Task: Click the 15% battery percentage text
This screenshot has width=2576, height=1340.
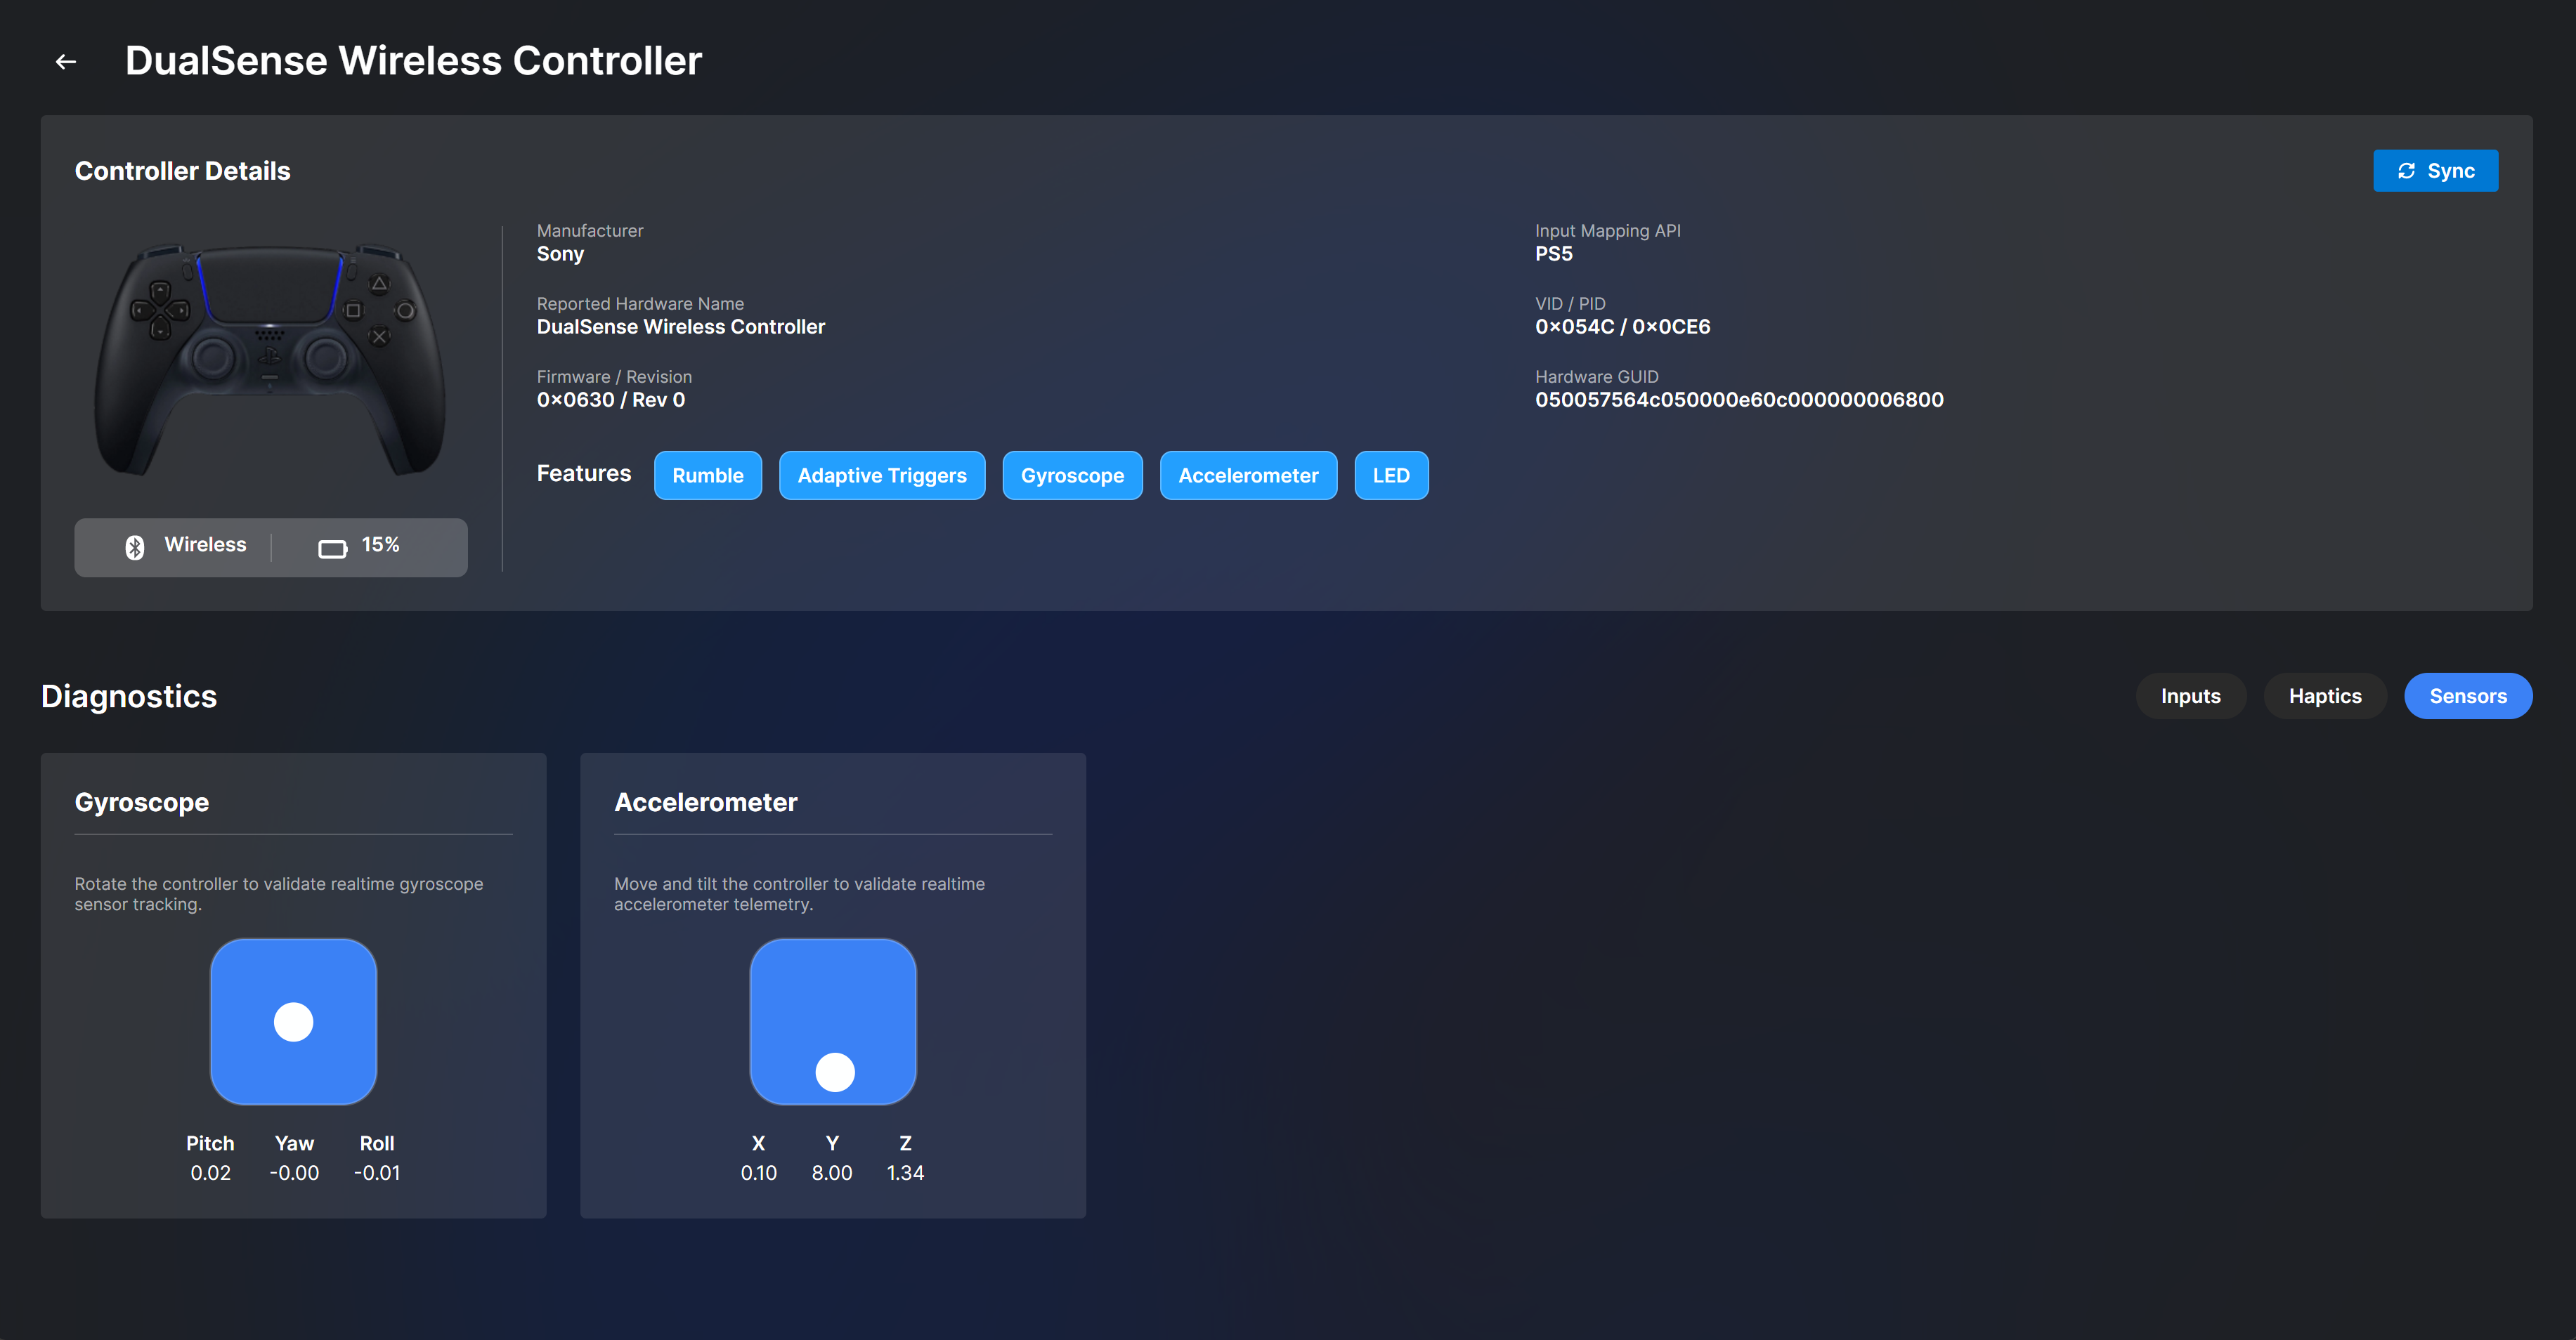Action: (381, 544)
